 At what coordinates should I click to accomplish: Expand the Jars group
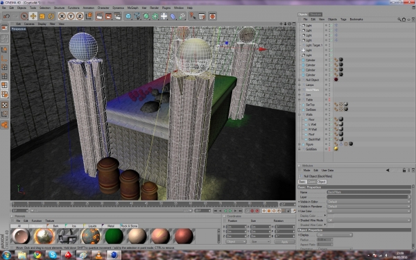pyautogui.click(x=300, y=95)
